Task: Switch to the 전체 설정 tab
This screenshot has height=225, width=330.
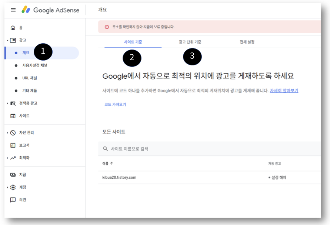Action: coord(247,42)
